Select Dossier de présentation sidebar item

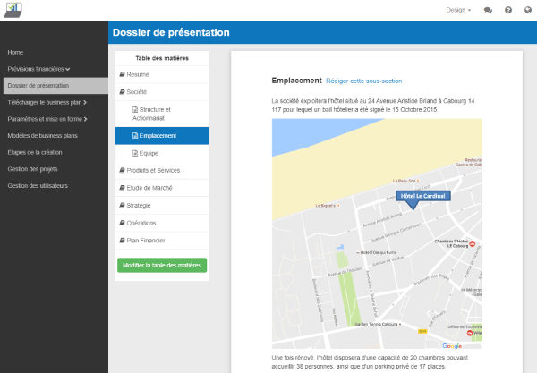click(x=55, y=86)
